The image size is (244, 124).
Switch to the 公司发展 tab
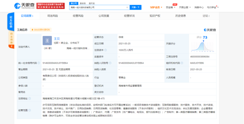click(x=104, y=16)
